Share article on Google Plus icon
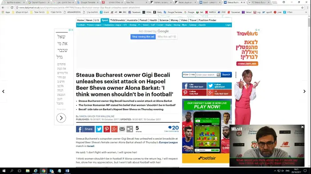Image resolution: width=311 pixels, height=174 pixels. click(114, 129)
